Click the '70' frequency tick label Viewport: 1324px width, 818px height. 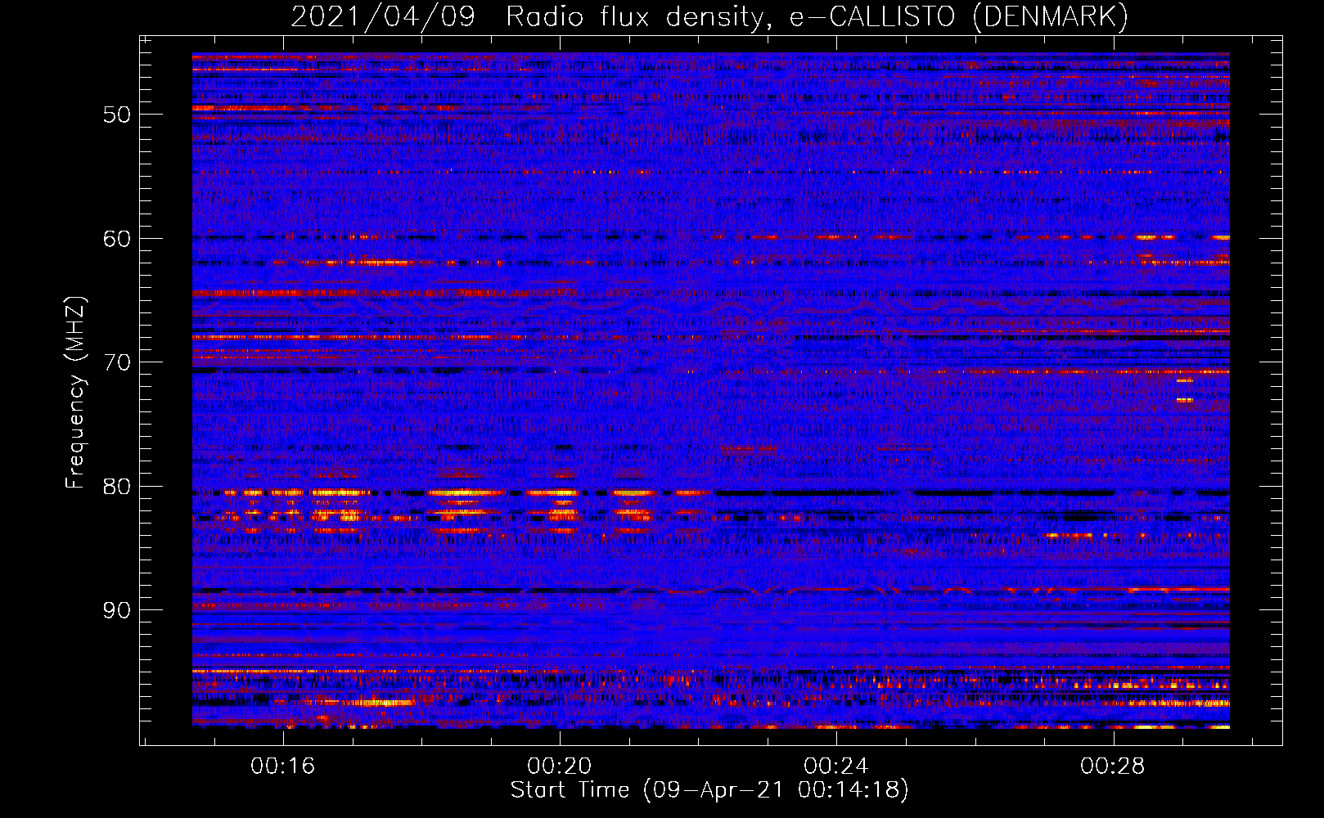[x=117, y=362]
